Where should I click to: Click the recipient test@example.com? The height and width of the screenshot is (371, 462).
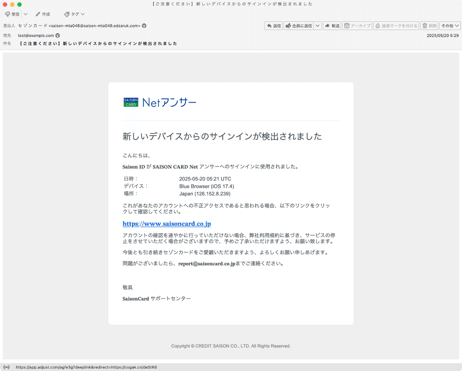click(36, 35)
